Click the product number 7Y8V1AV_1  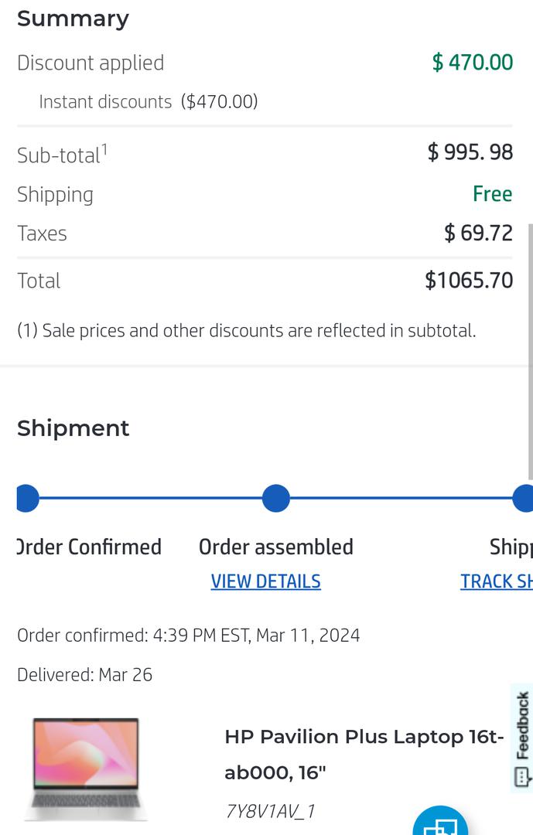point(270,811)
